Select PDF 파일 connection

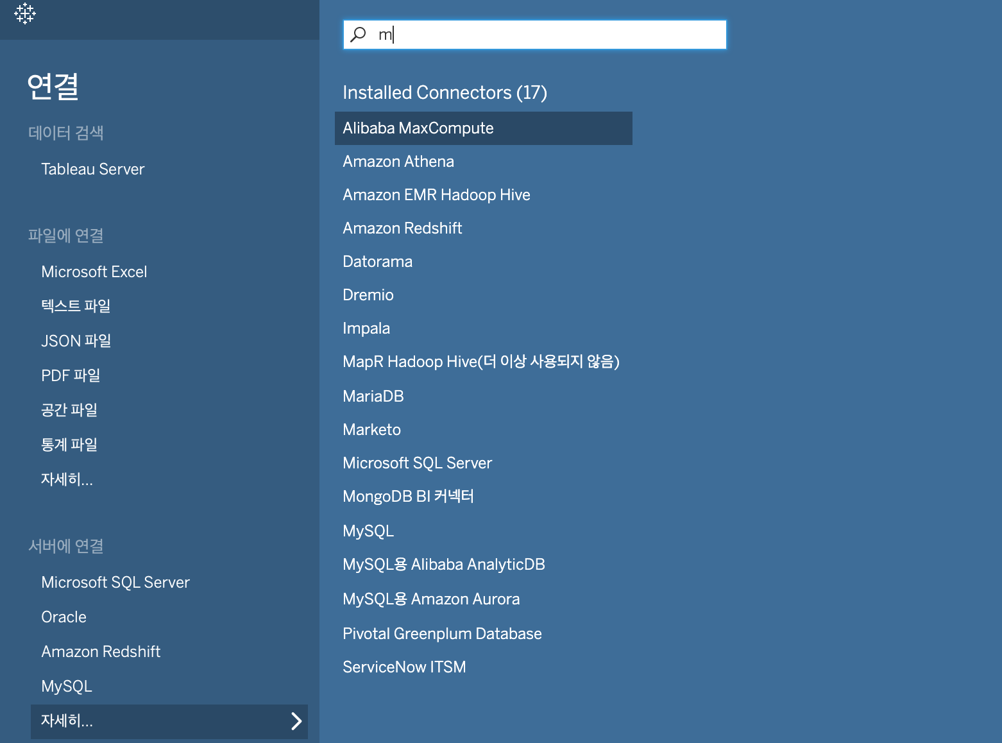pos(71,375)
